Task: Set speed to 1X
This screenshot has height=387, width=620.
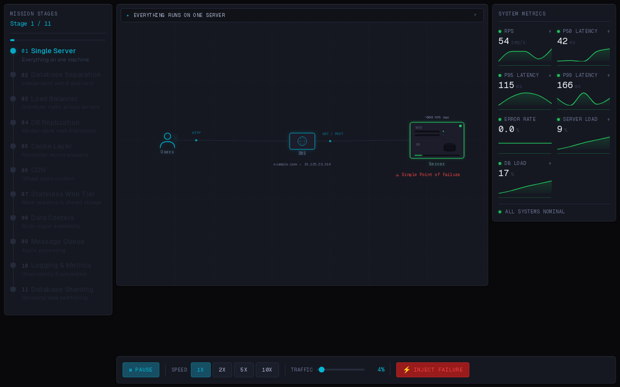Action: click(201, 370)
